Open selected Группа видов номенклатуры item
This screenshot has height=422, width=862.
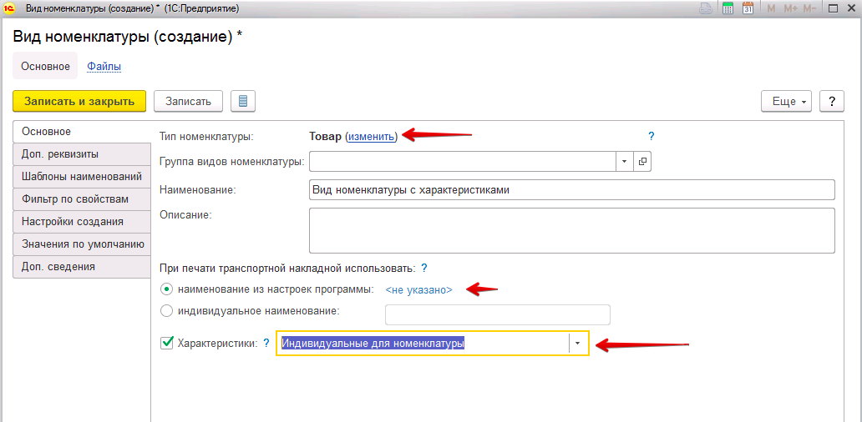pos(642,162)
